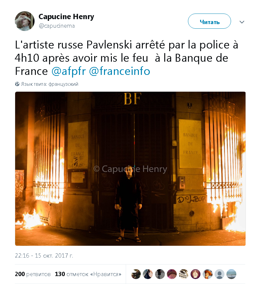Click the Capucine Henry display name
Viewport: 261px width, 284px height.
[66, 17]
